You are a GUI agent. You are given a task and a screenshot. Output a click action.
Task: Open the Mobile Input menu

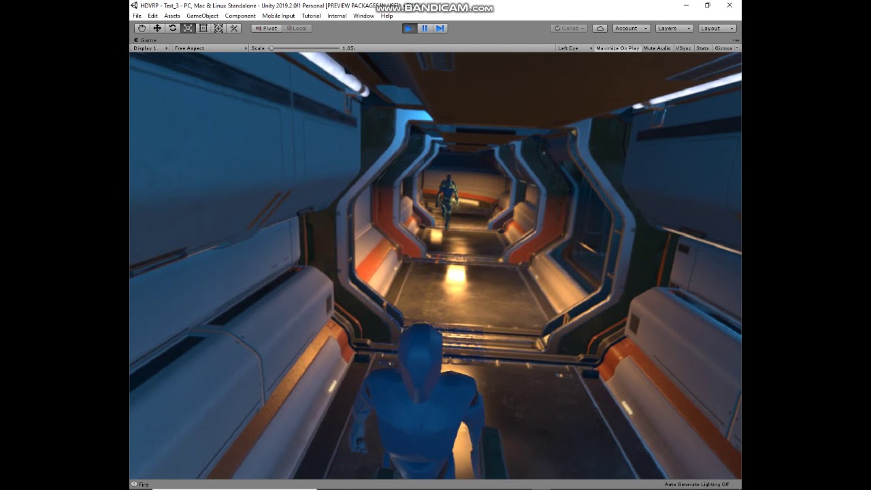278,16
